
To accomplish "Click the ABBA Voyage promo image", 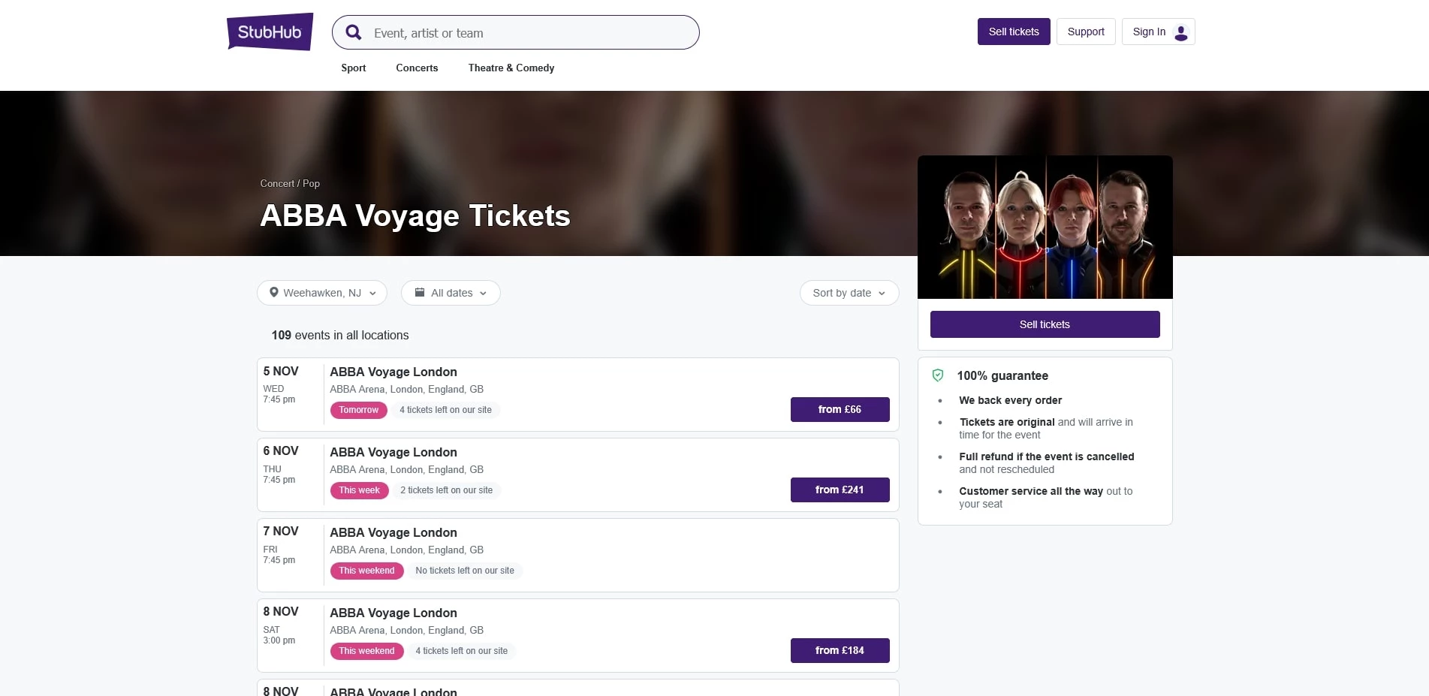I will click(1045, 227).
